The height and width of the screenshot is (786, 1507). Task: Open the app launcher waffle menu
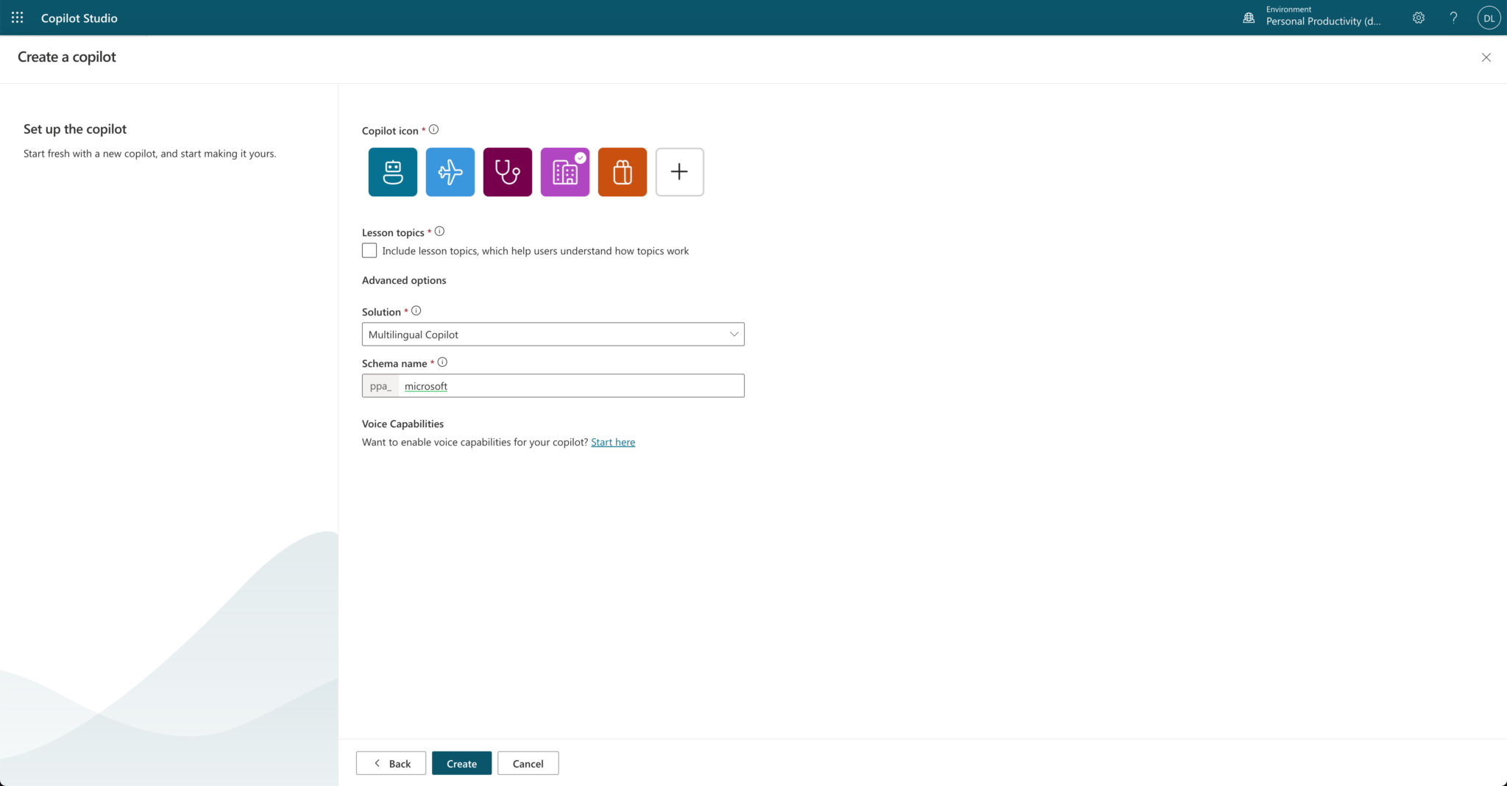pos(16,17)
